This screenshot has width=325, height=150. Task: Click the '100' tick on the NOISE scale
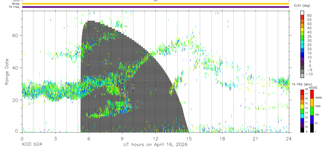pyautogui.click(x=317, y=115)
